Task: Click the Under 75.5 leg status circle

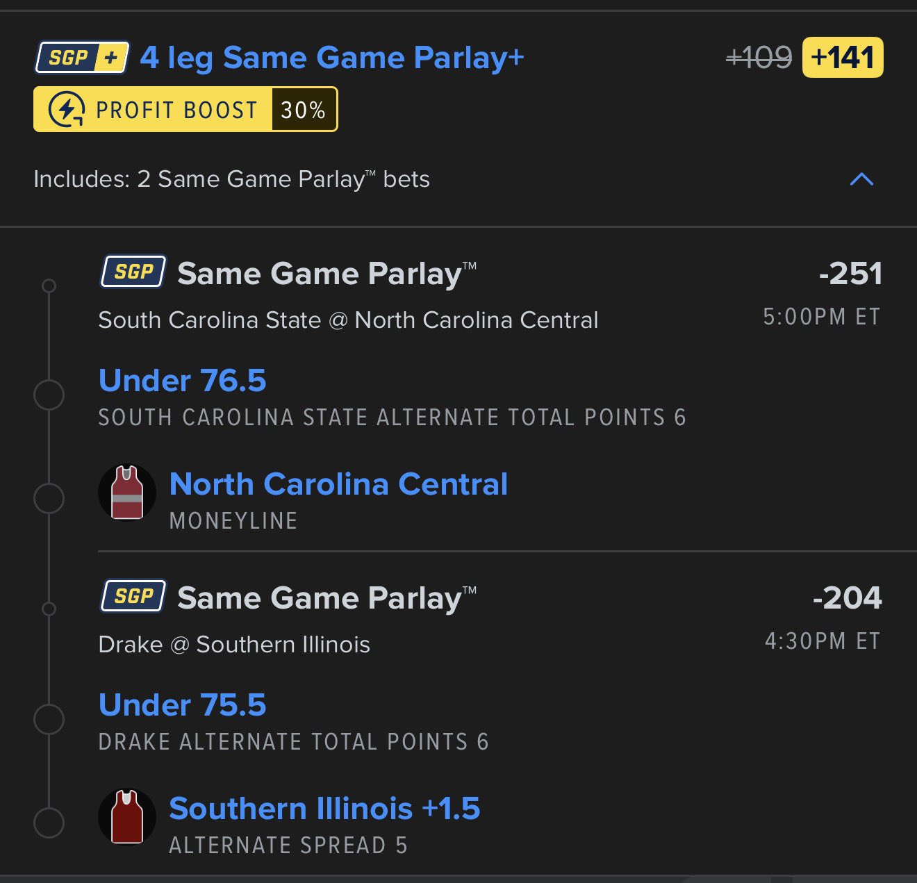Action: [x=49, y=719]
